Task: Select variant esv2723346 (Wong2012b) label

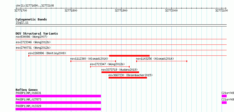Action: tap(33, 42)
